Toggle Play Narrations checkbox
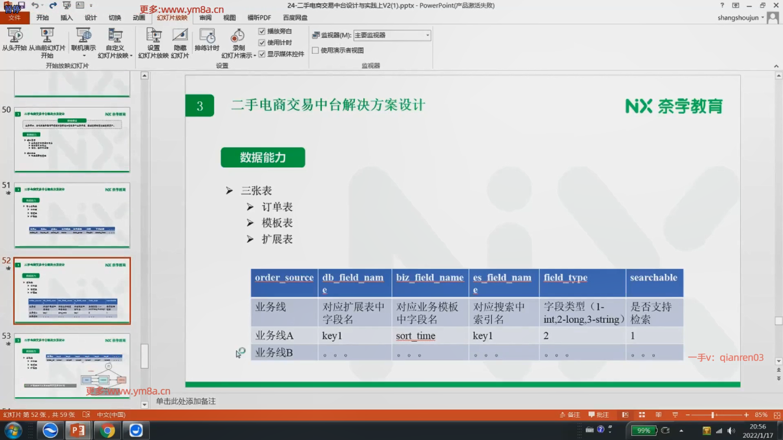 262,31
